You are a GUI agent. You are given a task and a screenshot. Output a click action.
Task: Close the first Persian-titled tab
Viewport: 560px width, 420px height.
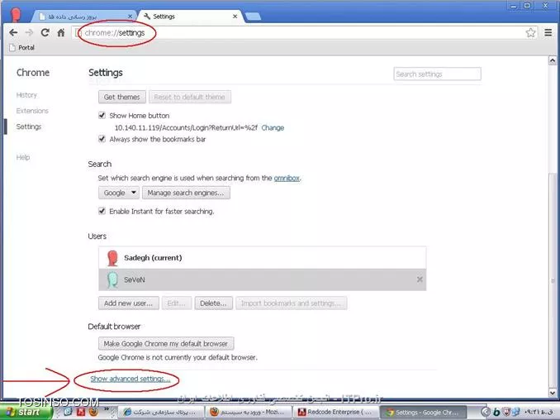[130, 17]
